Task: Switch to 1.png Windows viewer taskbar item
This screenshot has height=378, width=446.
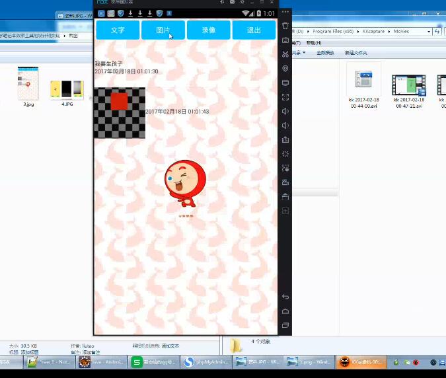Action: point(310,362)
